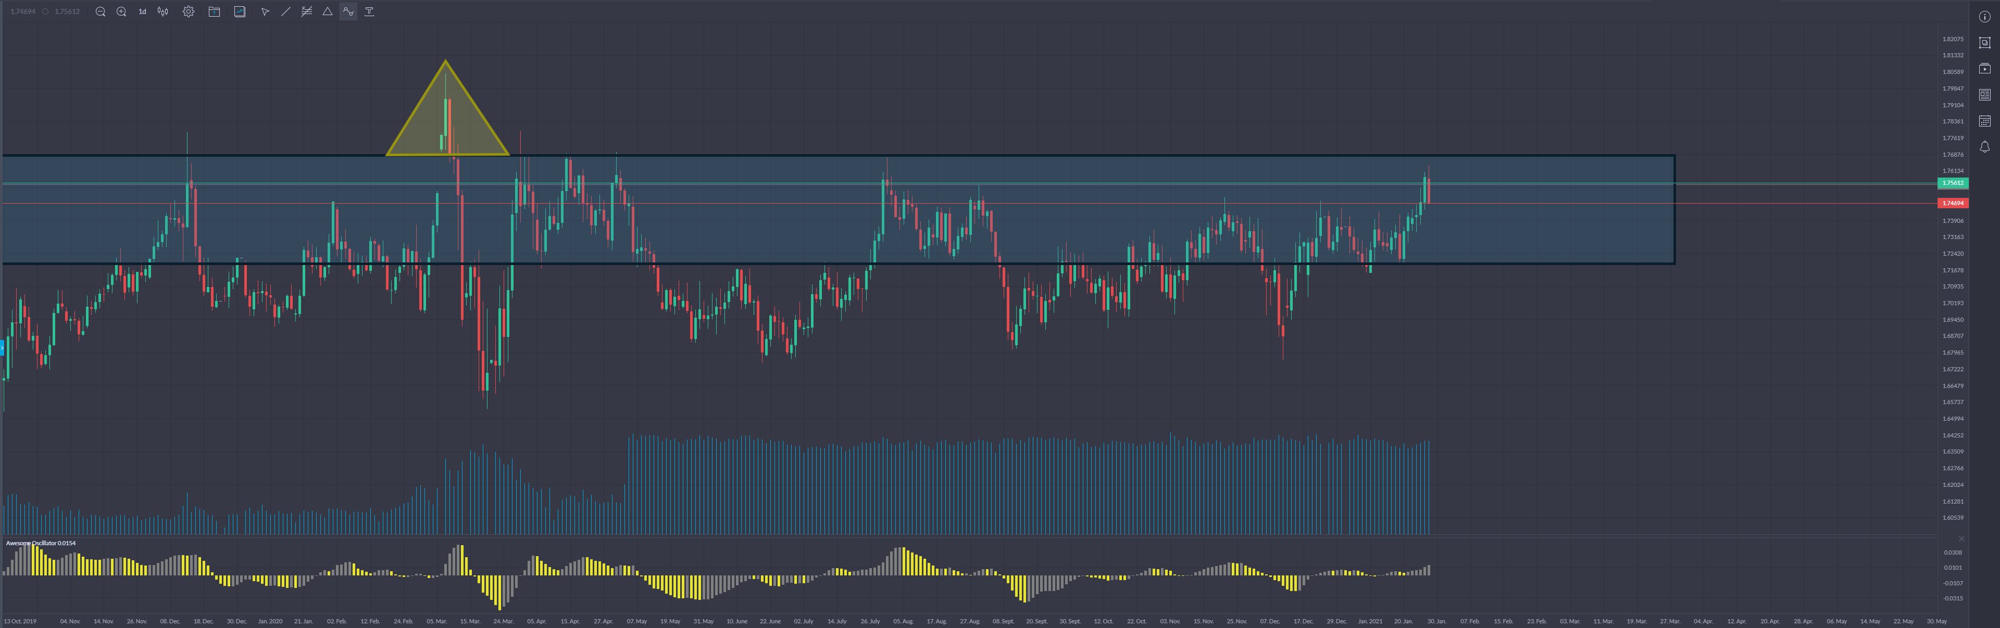Open the templates folder icon
This screenshot has width=2000, height=628.
[x=214, y=11]
